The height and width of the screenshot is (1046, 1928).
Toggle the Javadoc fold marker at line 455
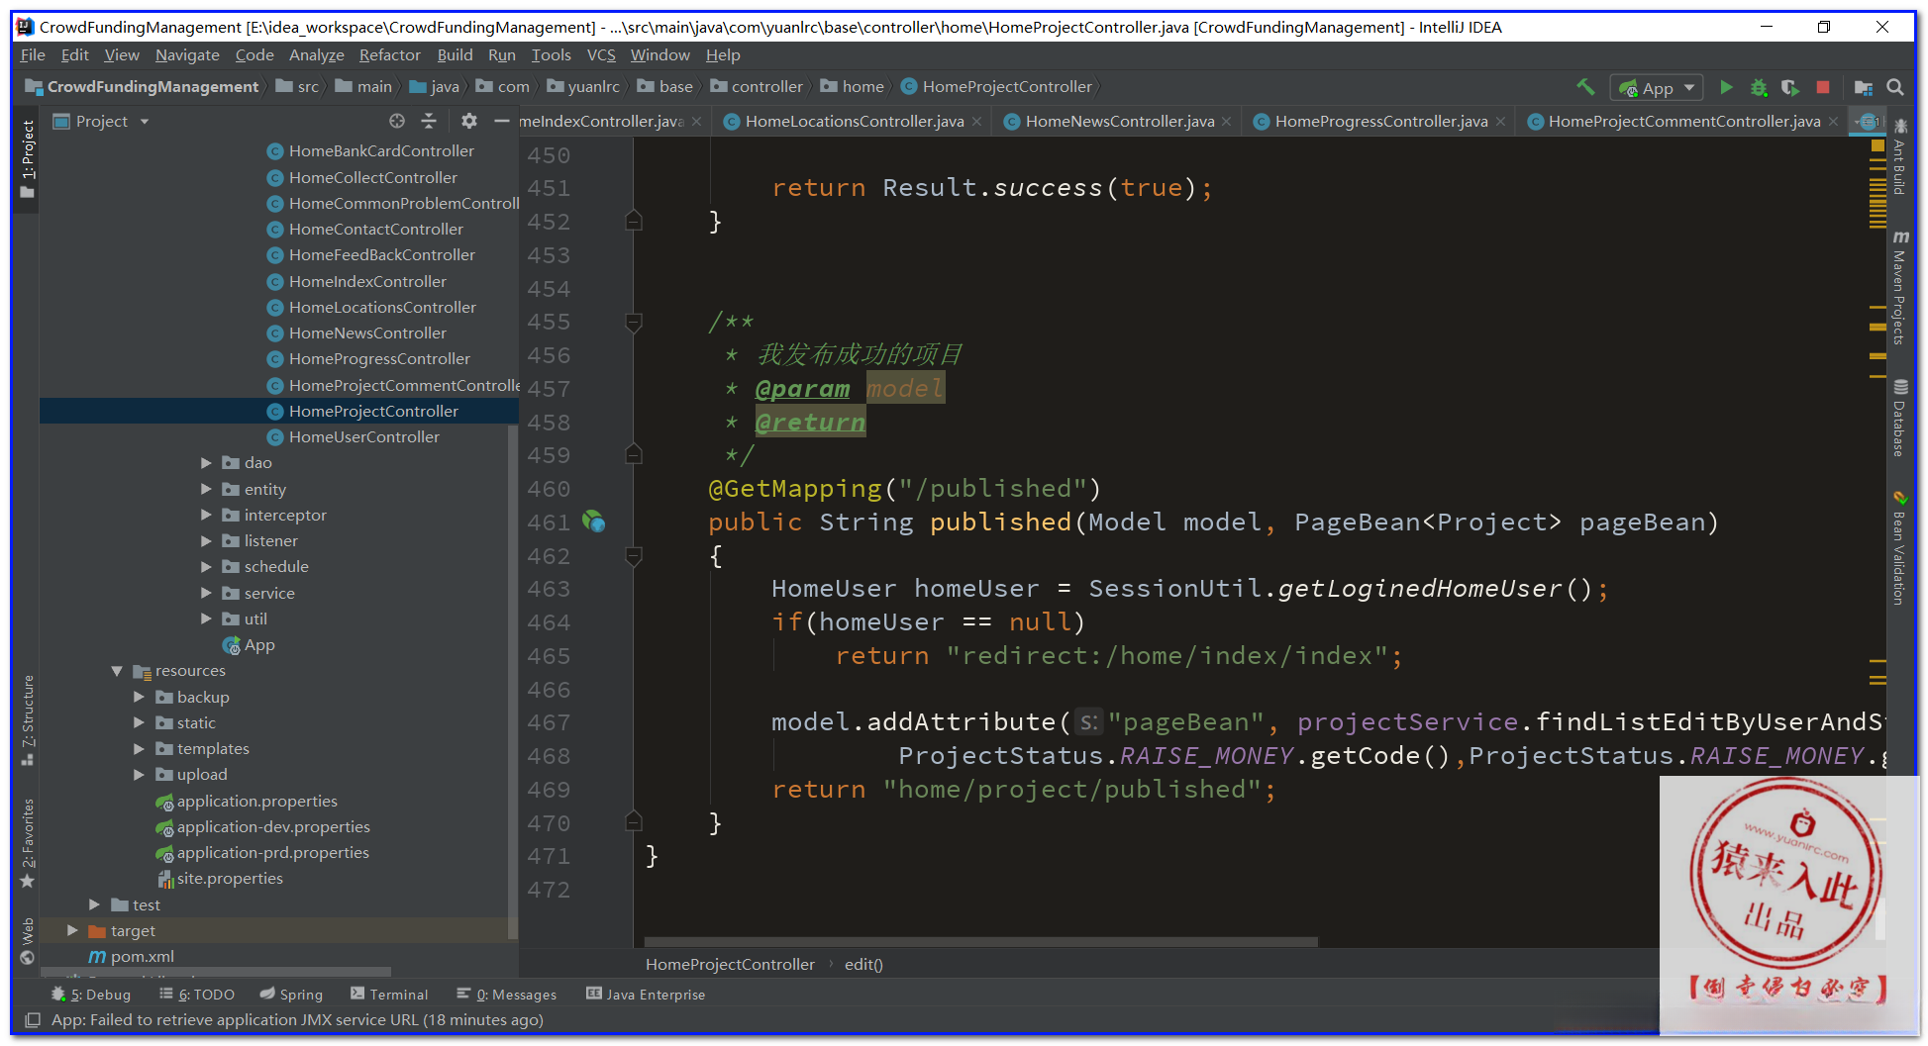634,322
